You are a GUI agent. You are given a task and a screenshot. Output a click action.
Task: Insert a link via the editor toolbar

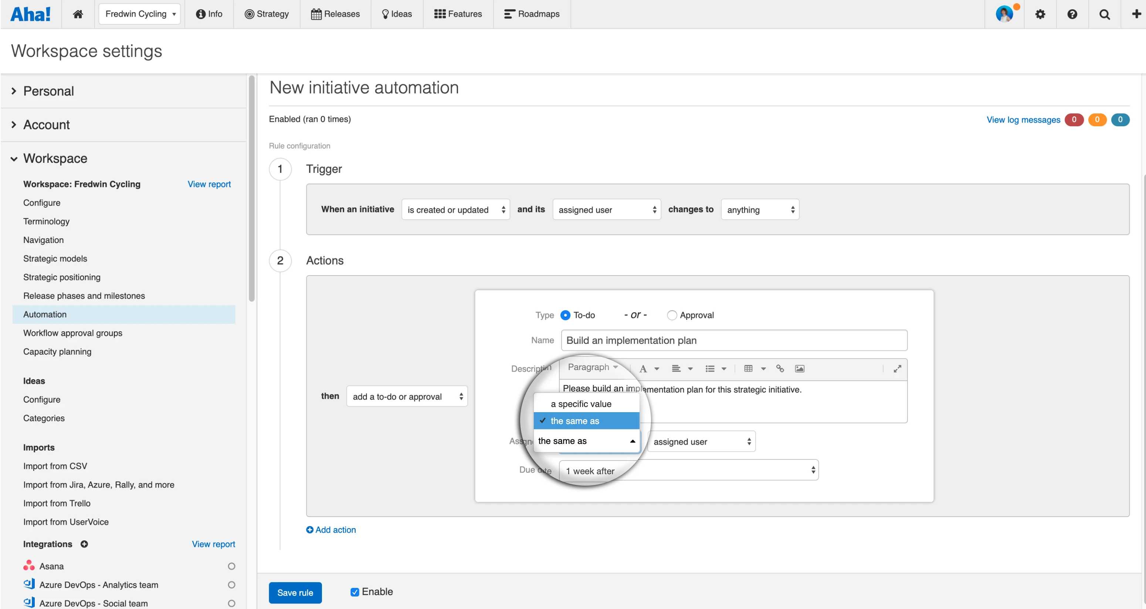(779, 369)
